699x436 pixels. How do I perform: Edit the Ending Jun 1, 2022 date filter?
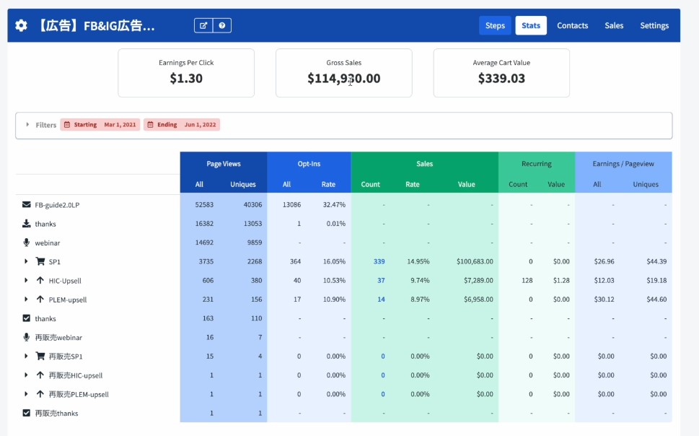coord(182,124)
